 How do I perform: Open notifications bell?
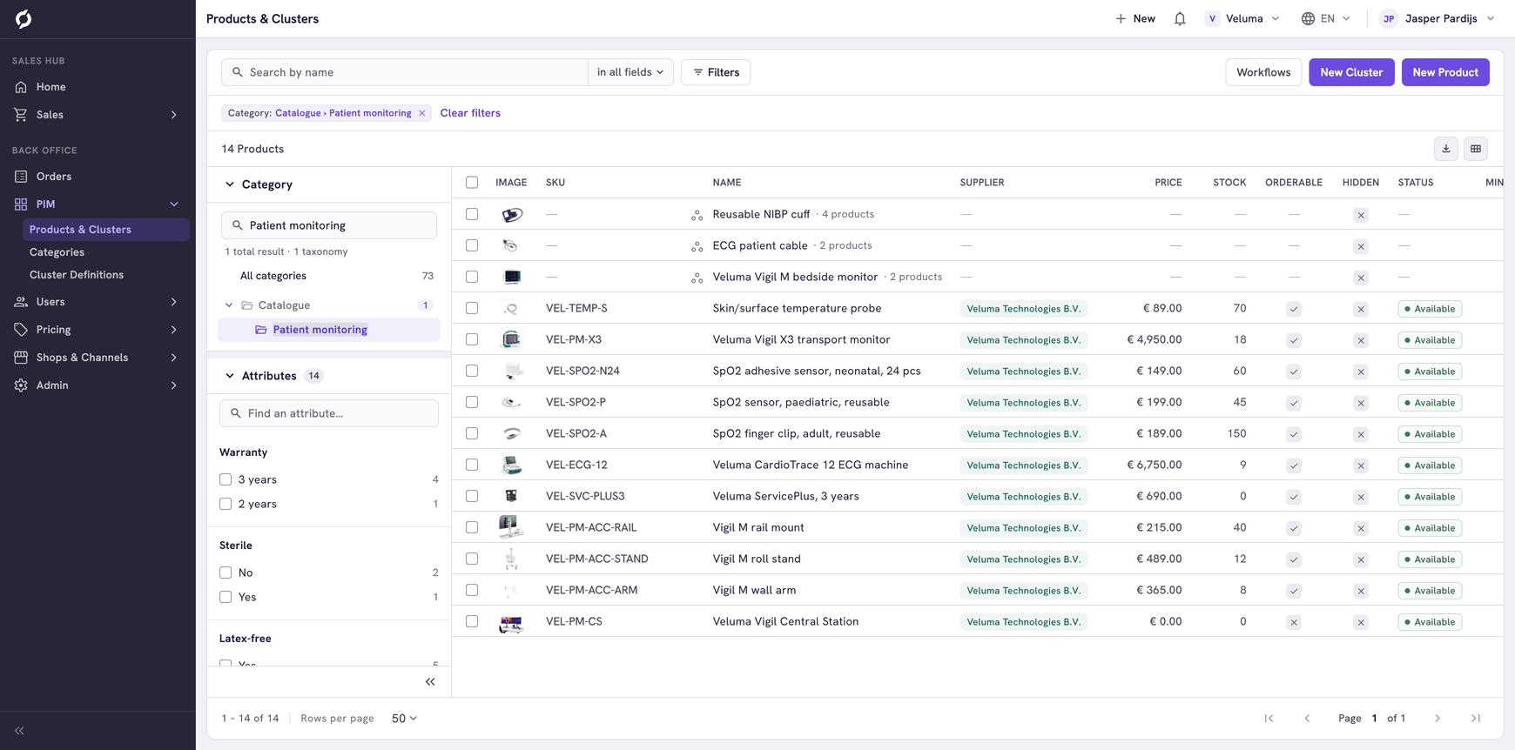(1180, 18)
